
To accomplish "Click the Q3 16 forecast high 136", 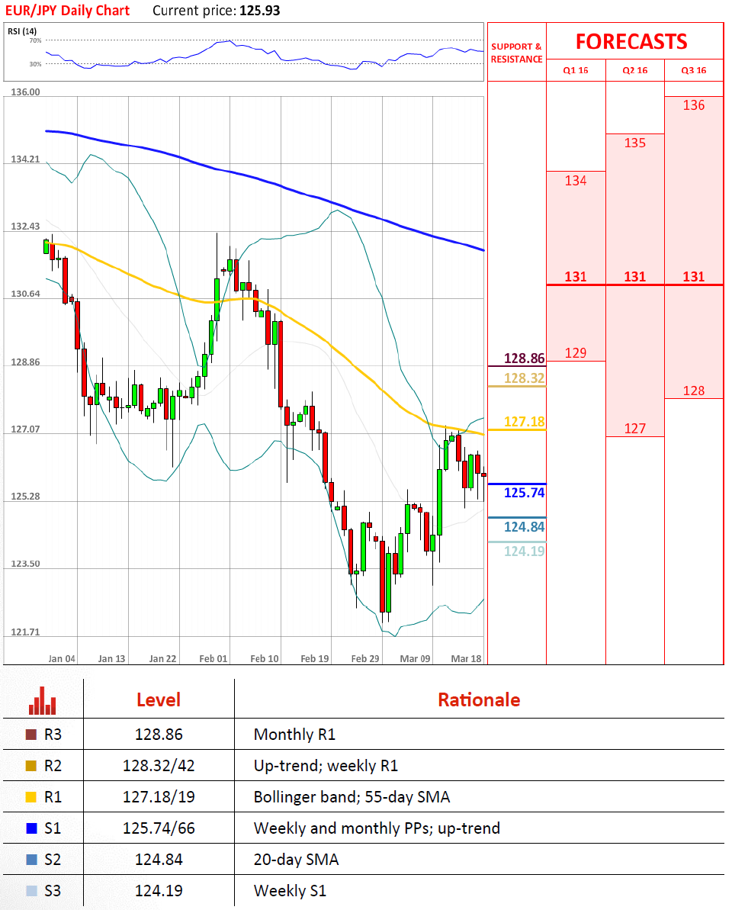I will pyautogui.click(x=694, y=105).
